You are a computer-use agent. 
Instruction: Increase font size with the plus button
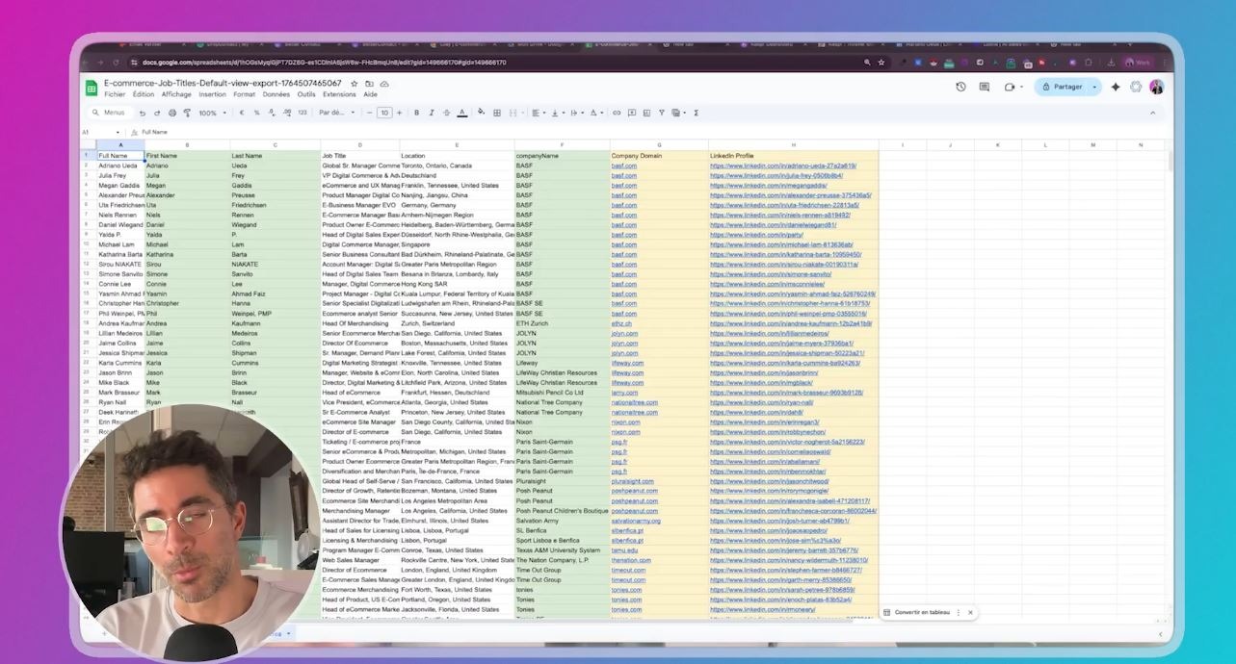click(399, 113)
